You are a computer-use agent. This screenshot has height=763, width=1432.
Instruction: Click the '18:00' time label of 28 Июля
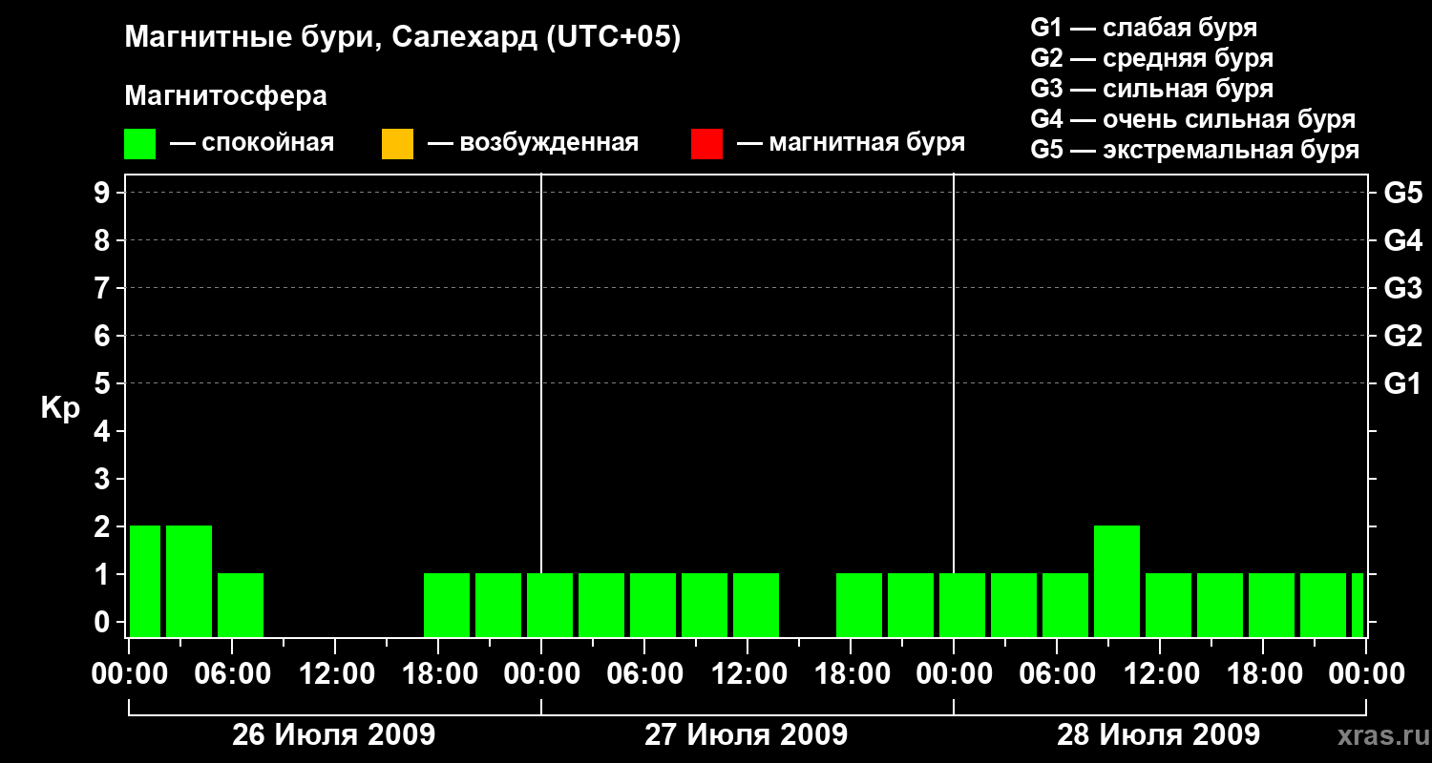coord(1263,674)
